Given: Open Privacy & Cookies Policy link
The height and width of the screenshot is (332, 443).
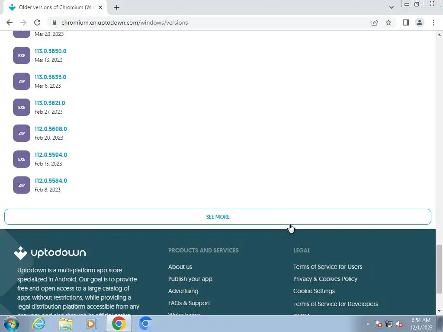Looking at the screenshot, I should (325, 279).
